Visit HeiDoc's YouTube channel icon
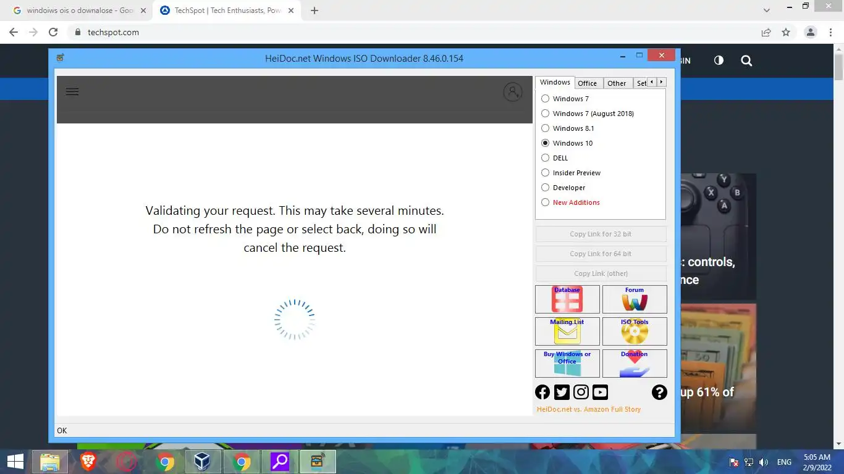Viewport: 844px width, 474px height. point(600,392)
